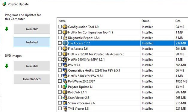188x112 pixels.
Task: Check the HotFix 51043 for MPV checkbox
Action: pyautogui.click(x=60, y=59)
